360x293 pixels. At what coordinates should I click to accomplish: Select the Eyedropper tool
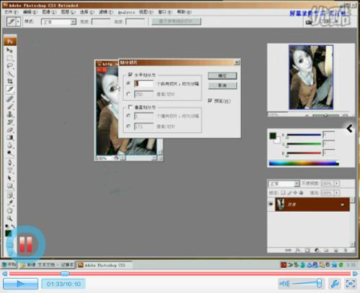pyautogui.click(x=10, y=203)
